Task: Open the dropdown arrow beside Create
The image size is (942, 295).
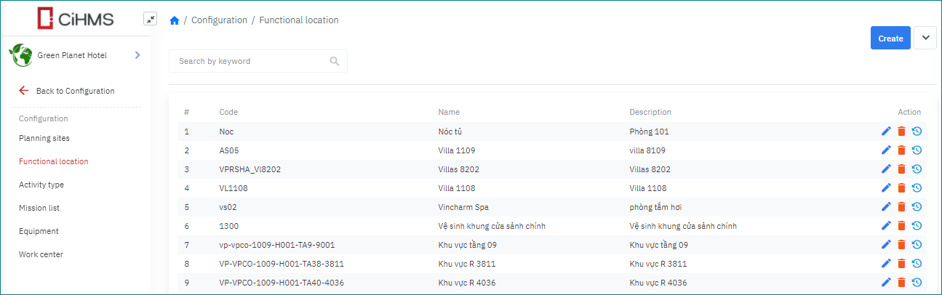Action: [x=925, y=38]
